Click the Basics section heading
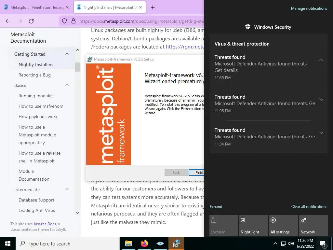333x250 pixels. [20, 85]
